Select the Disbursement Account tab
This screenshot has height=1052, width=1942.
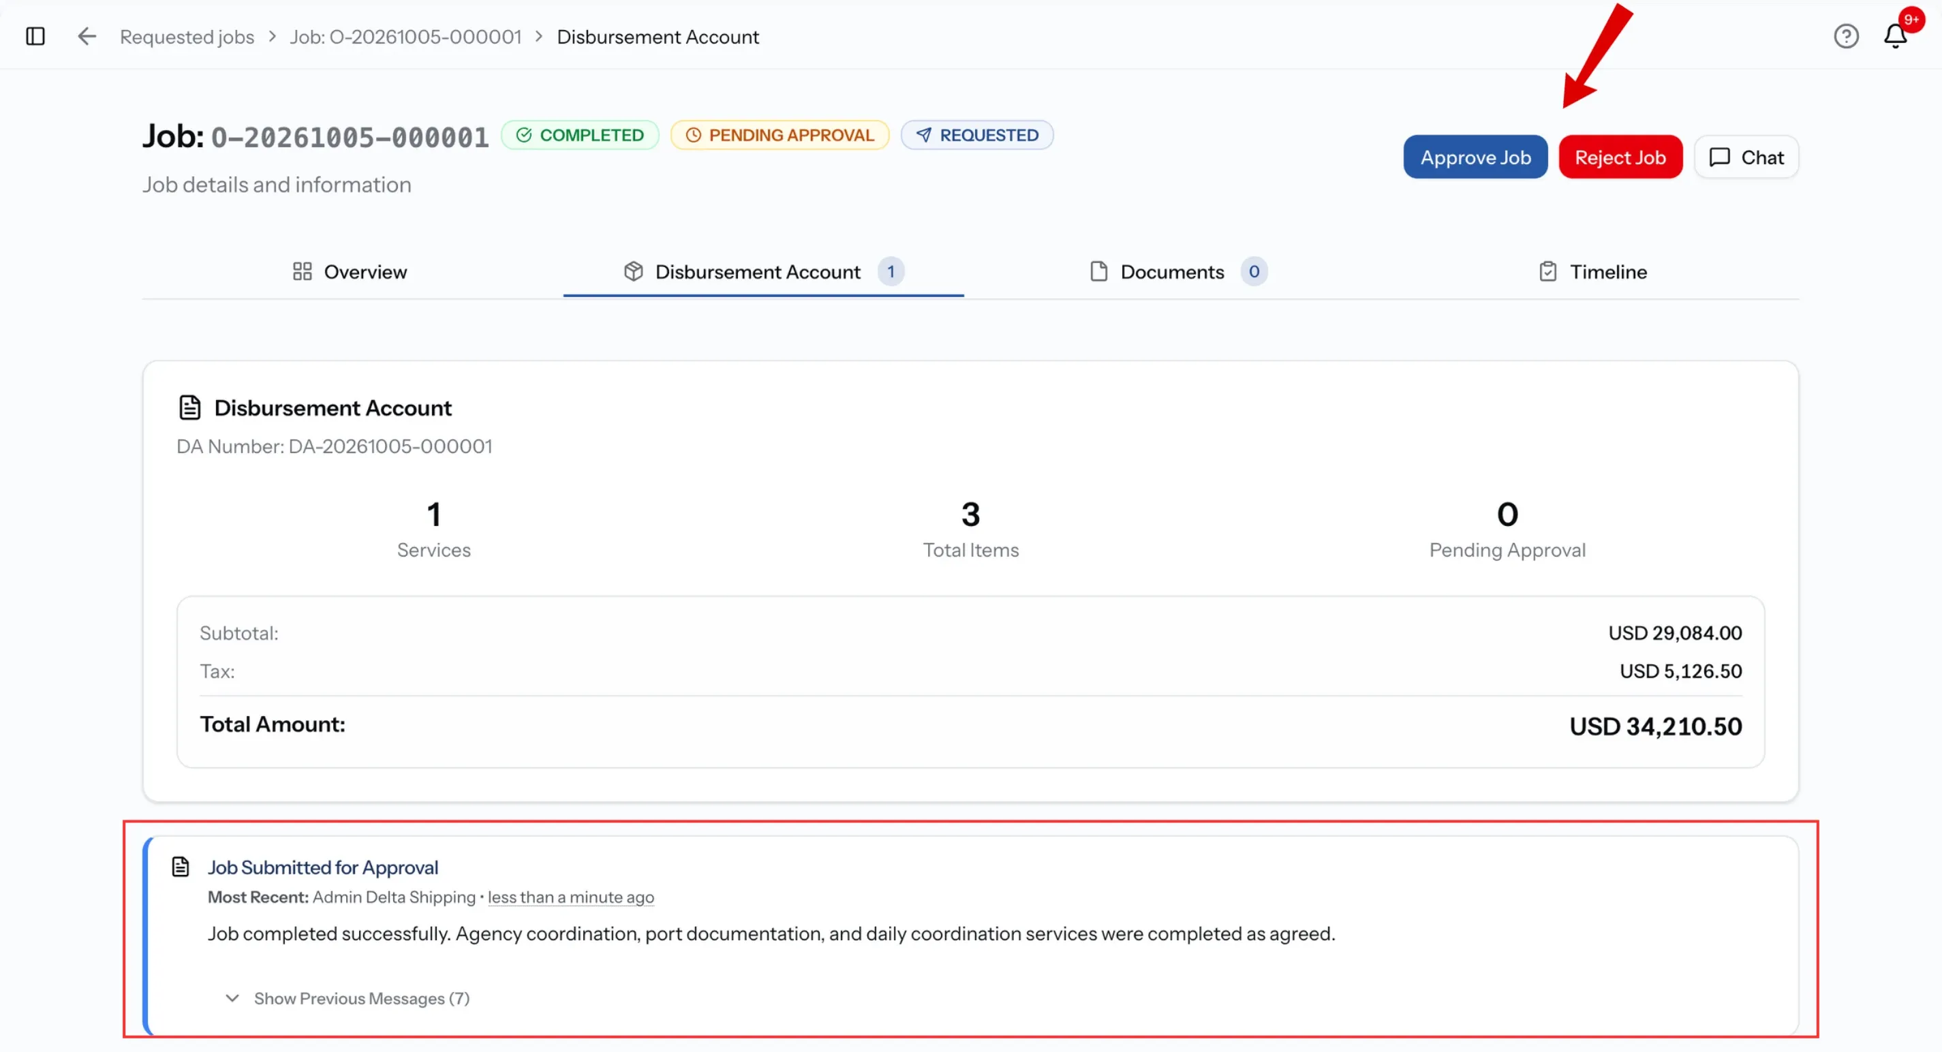pyautogui.click(x=763, y=272)
